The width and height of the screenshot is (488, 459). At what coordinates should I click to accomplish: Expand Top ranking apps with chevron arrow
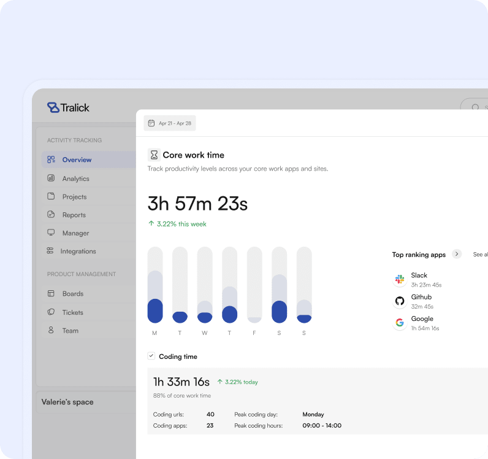coord(457,254)
